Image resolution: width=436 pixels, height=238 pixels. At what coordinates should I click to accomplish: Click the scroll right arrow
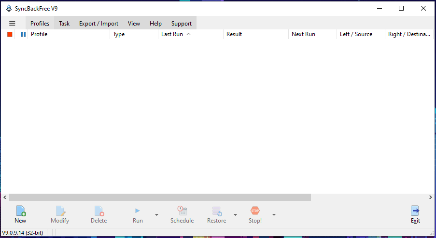coord(430,197)
